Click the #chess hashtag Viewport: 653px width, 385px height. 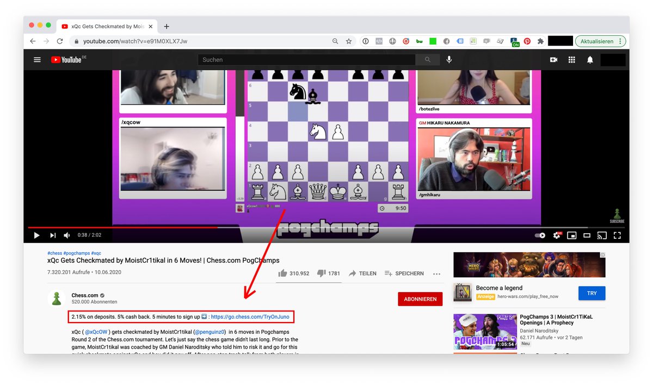coord(54,253)
